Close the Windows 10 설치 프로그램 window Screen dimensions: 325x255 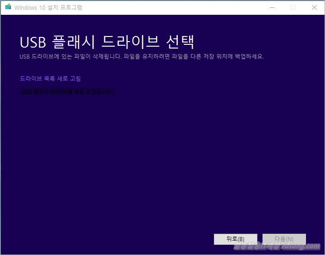314,7
